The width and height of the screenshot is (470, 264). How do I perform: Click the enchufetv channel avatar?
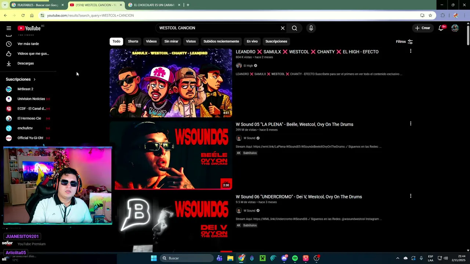(x=9, y=128)
